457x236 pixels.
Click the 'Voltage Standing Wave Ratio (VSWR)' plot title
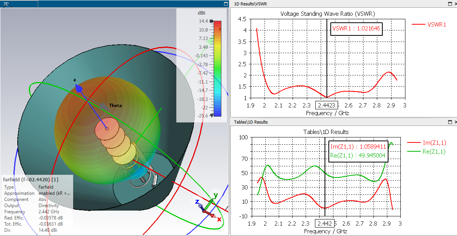point(328,14)
